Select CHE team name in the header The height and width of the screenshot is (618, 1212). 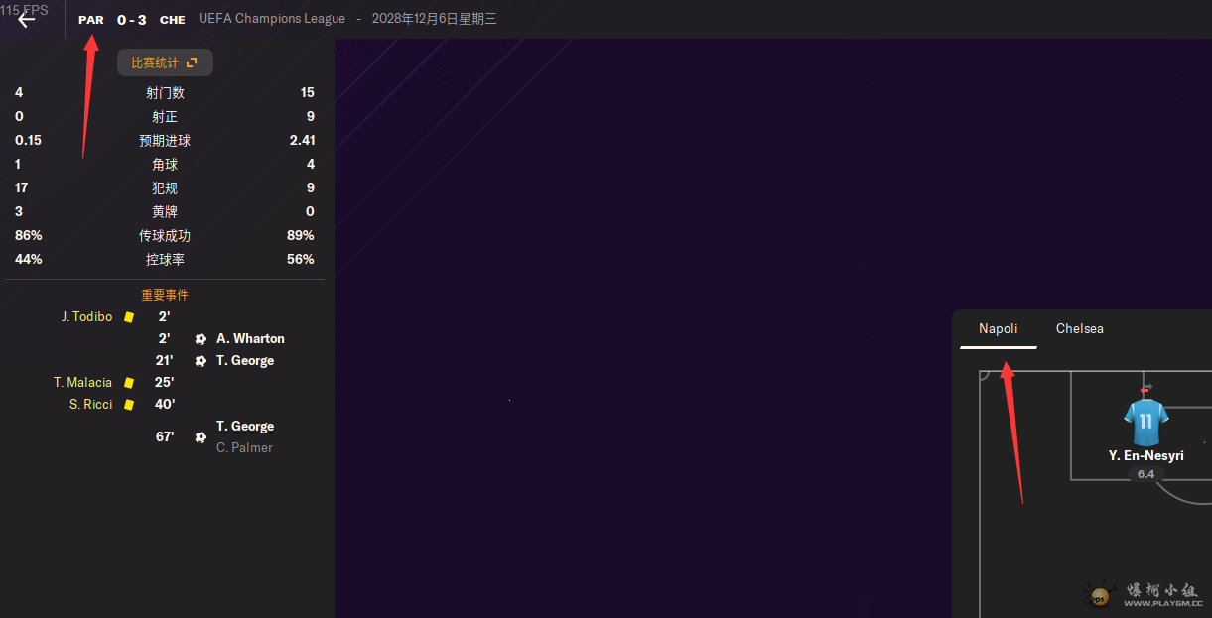[x=173, y=19]
